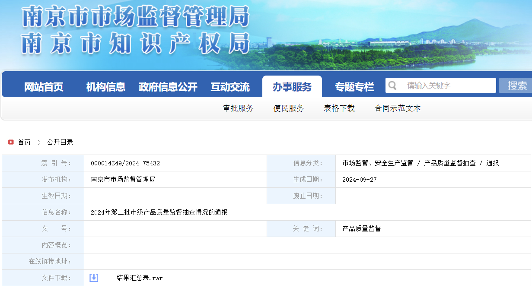Click the 公开目录 breadcrumb link

(60, 142)
